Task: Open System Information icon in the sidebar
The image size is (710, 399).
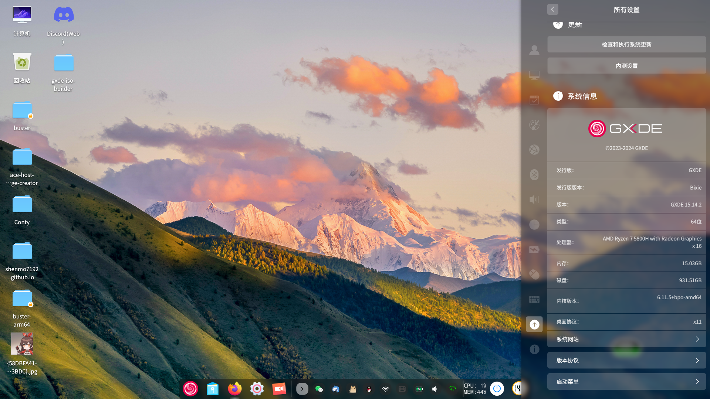Action: point(534,349)
